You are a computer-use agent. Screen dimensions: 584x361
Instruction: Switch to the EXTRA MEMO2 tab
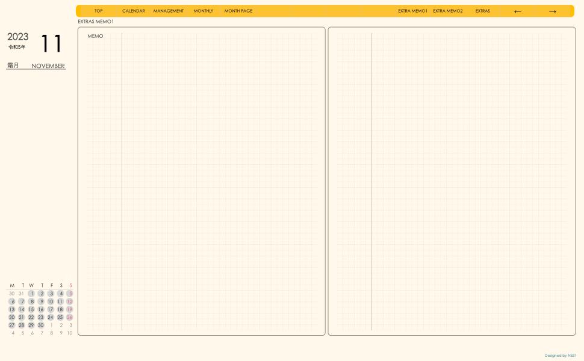point(448,11)
